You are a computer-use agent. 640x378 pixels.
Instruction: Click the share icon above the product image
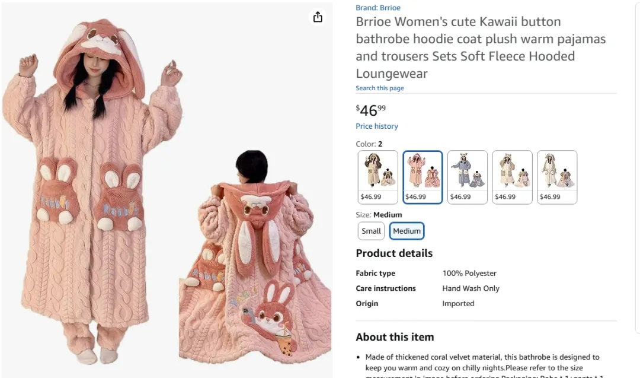pos(318,17)
